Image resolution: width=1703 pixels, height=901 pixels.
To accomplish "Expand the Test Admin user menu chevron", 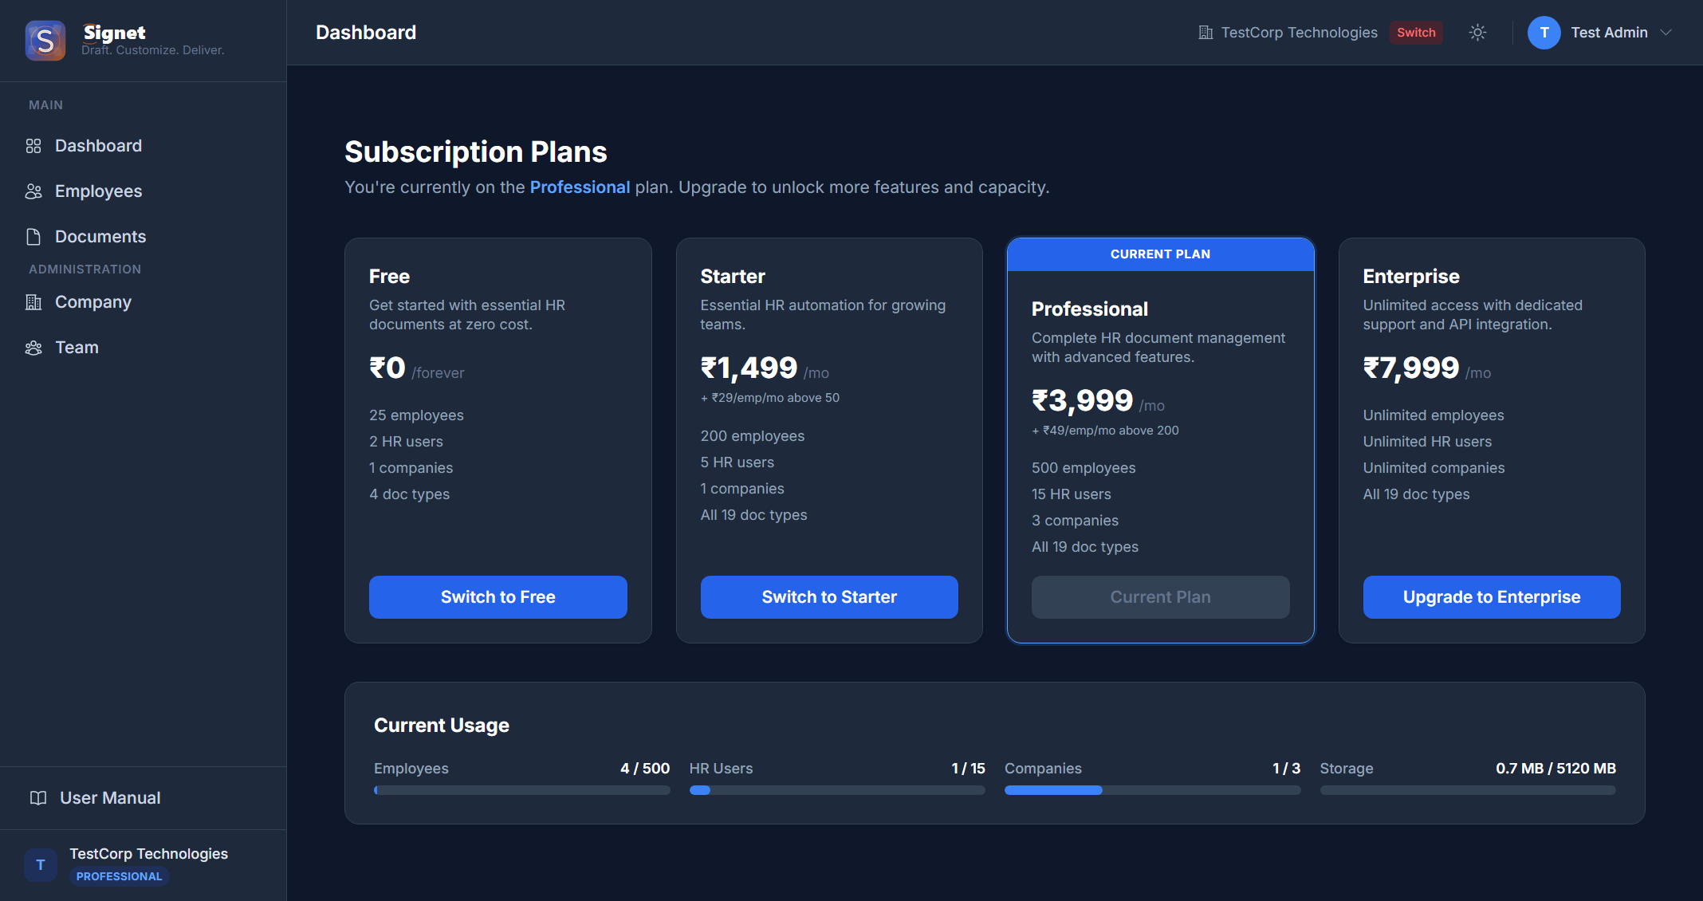I will (x=1666, y=33).
